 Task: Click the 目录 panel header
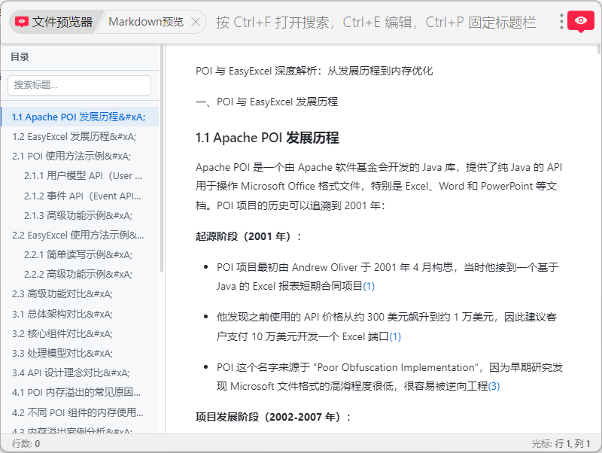click(20, 57)
